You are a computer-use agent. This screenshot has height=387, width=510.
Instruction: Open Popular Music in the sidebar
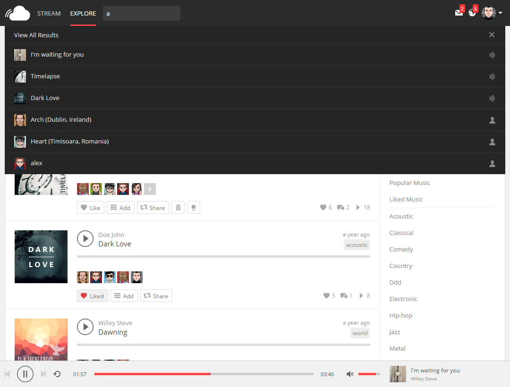pyautogui.click(x=409, y=183)
